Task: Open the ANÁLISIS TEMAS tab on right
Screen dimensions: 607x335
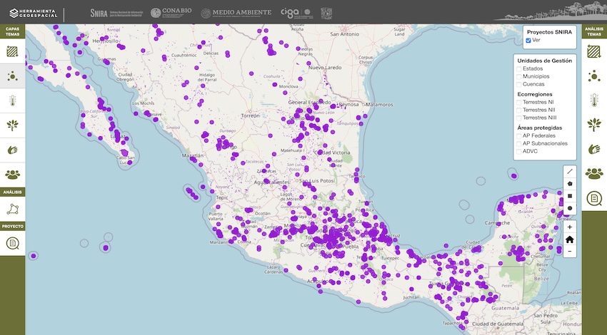Action: click(594, 31)
